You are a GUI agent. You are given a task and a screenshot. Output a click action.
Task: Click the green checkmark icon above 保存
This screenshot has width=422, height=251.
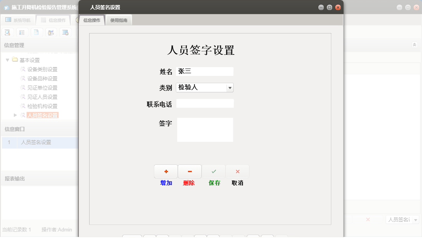(214, 171)
